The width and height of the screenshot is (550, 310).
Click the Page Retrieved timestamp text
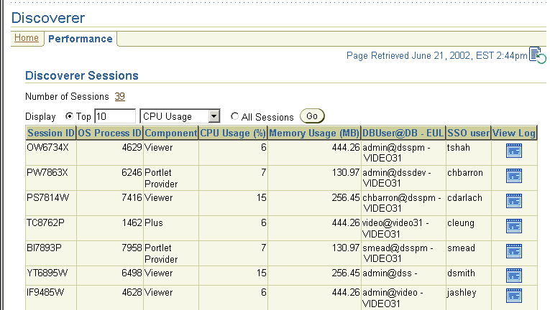pyautogui.click(x=436, y=56)
